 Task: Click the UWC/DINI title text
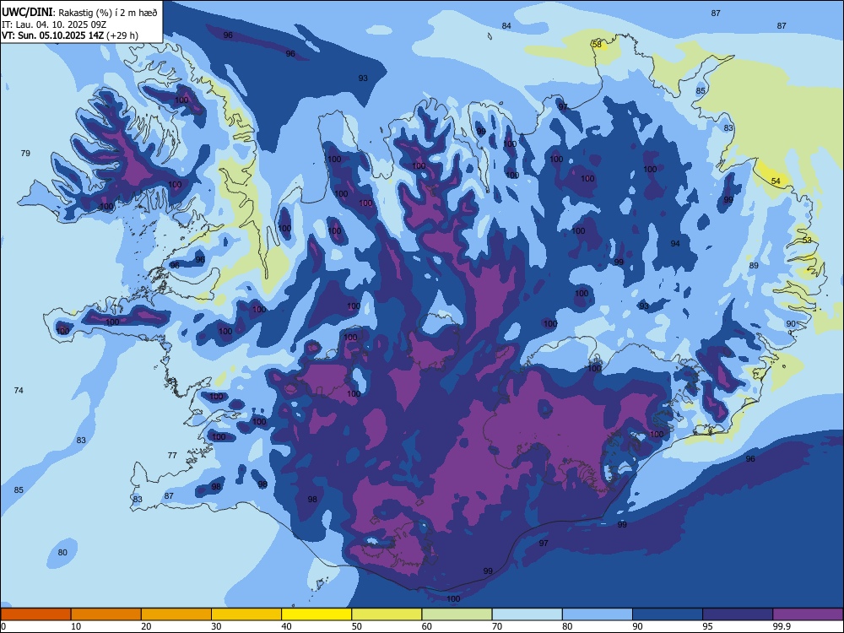(x=28, y=13)
